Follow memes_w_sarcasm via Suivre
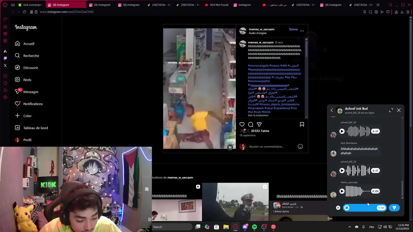413x232 pixels. 293,29
